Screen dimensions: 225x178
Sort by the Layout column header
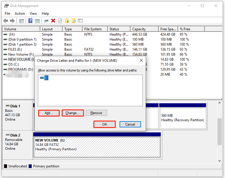point(51,29)
